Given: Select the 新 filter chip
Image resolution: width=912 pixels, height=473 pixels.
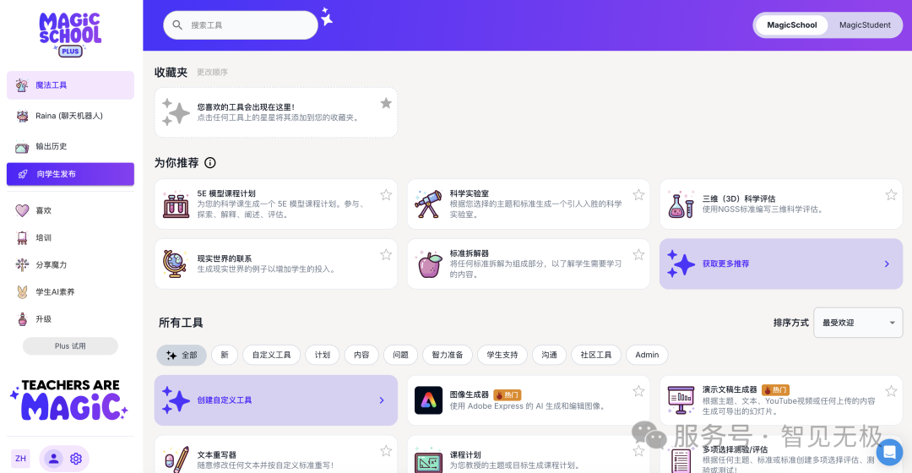Looking at the screenshot, I should 225,355.
